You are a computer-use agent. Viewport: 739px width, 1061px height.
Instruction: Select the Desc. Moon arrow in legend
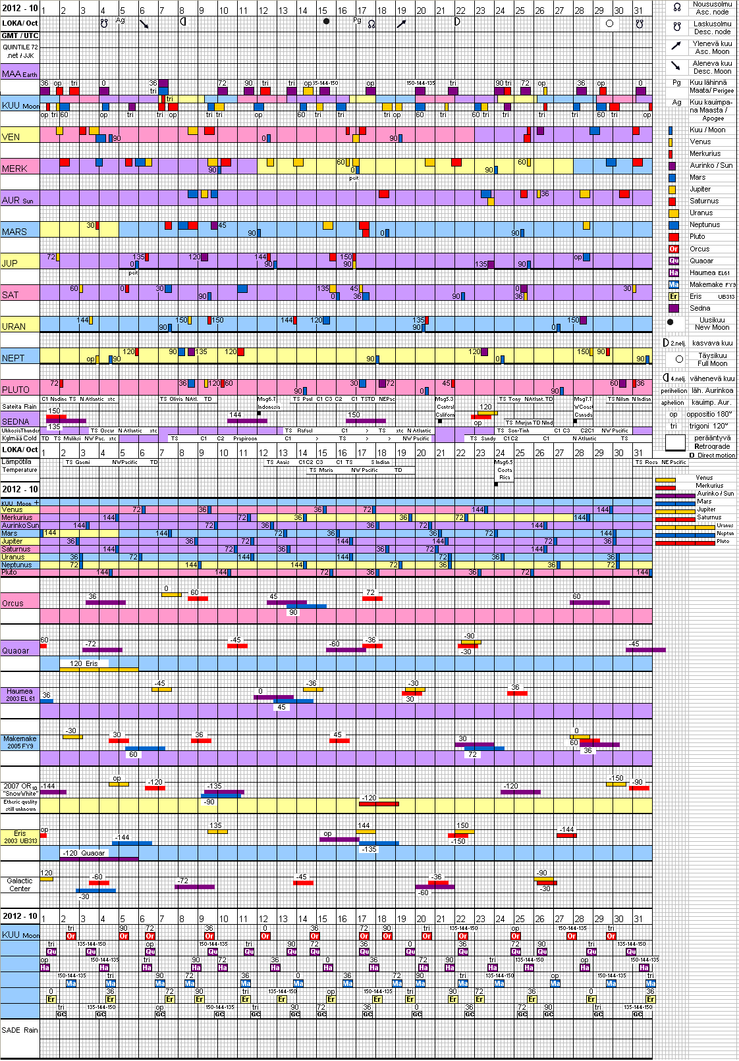click(676, 66)
